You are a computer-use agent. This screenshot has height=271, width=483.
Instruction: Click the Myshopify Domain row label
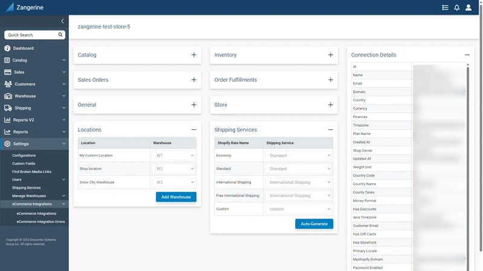point(368,260)
